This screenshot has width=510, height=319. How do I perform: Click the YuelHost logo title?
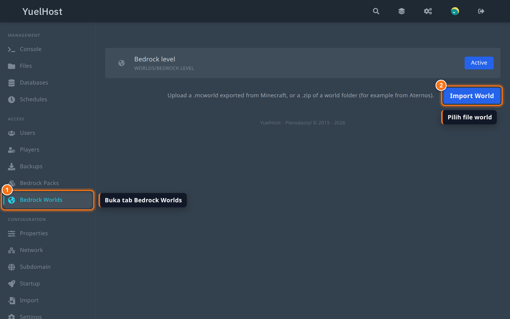(x=42, y=11)
